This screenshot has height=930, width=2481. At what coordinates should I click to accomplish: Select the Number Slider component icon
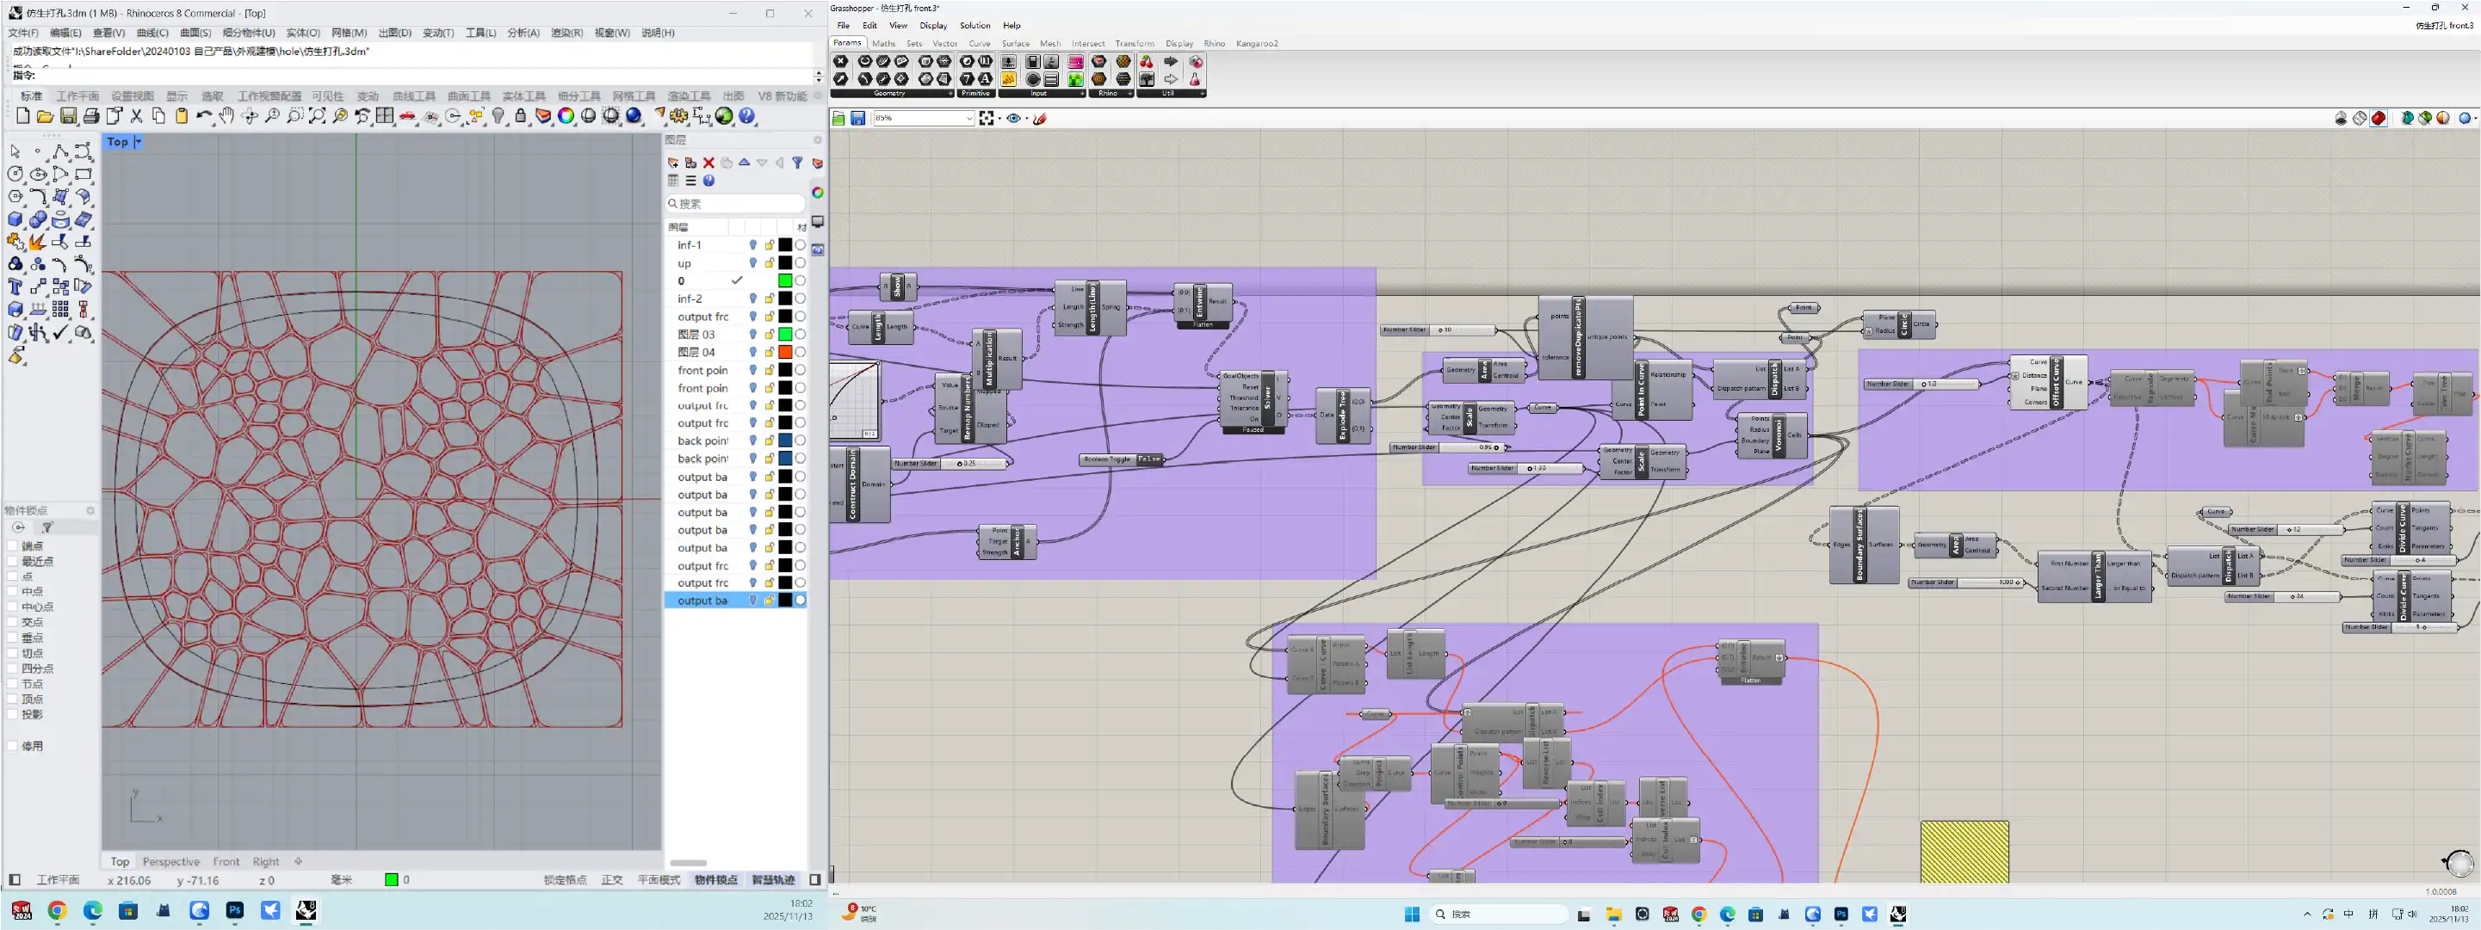point(1008,62)
